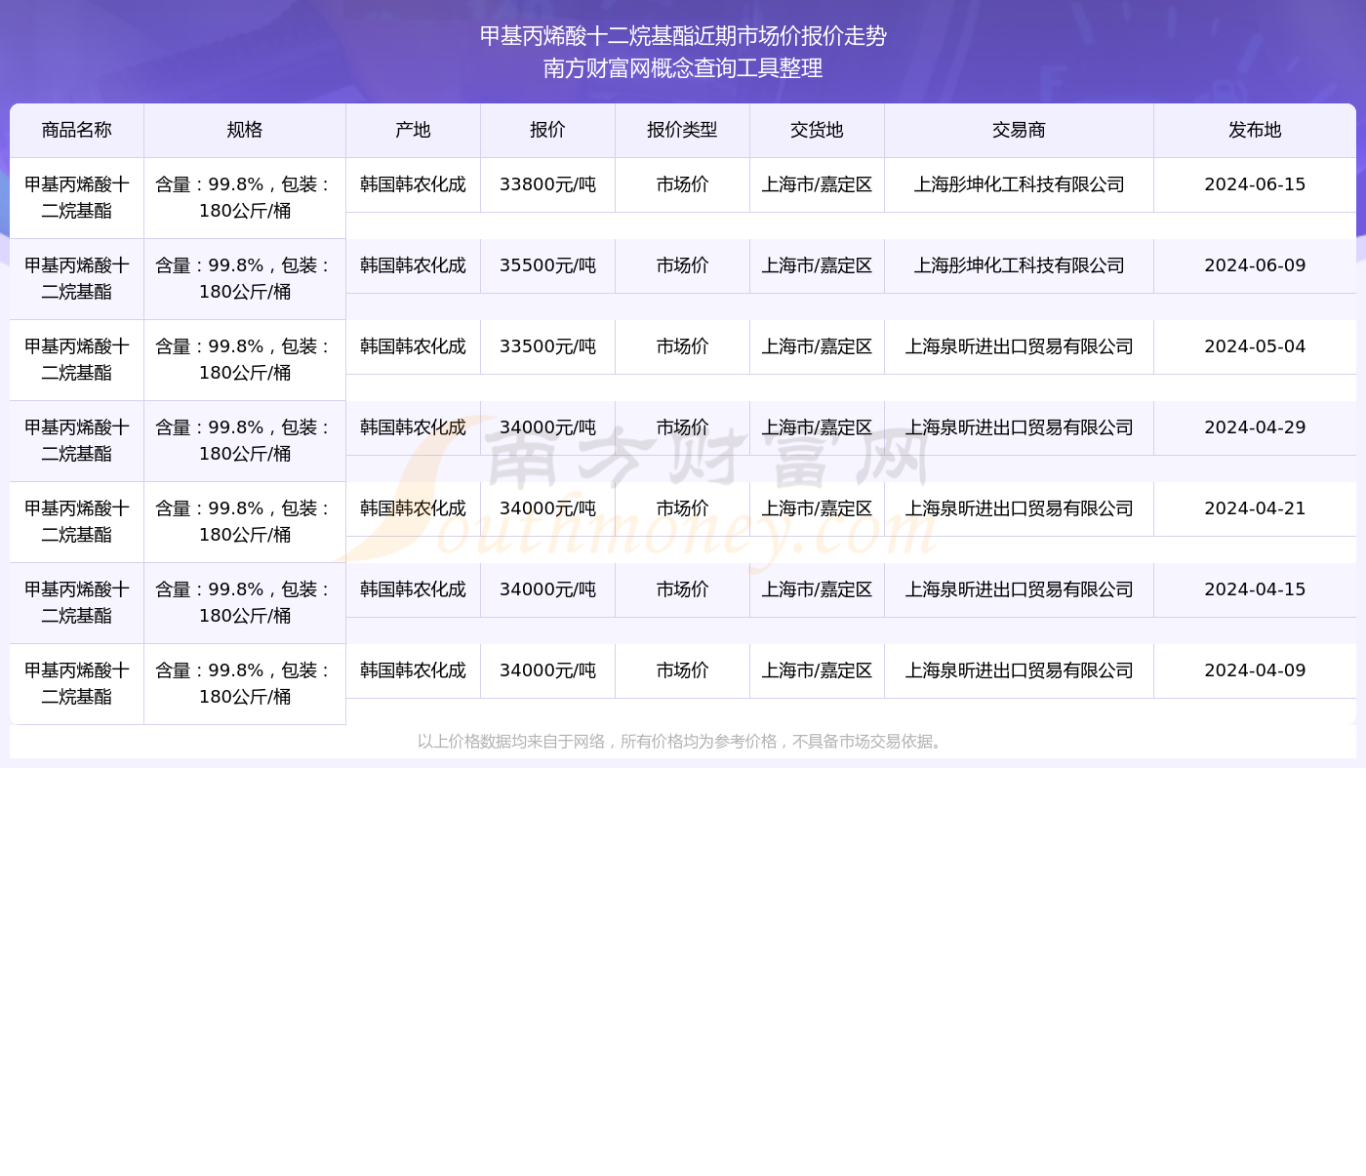The width and height of the screenshot is (1366, 1176).
Task: Click the 34000元/吨 price in the 2024-04-15 row
Action: (547, 589)
